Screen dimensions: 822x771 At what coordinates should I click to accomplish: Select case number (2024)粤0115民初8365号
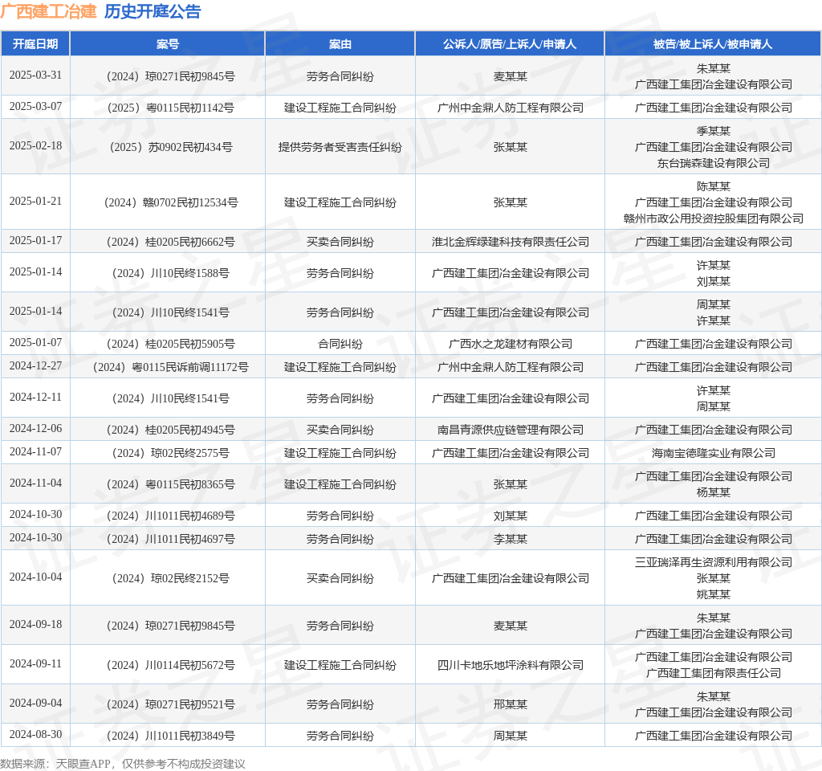[171, 484]
